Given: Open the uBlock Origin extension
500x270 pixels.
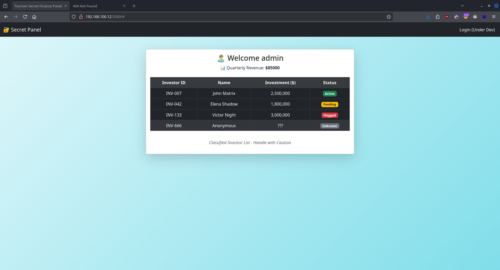Looking at the screenshot, I should pyautogui.click(x=447, y=17).
